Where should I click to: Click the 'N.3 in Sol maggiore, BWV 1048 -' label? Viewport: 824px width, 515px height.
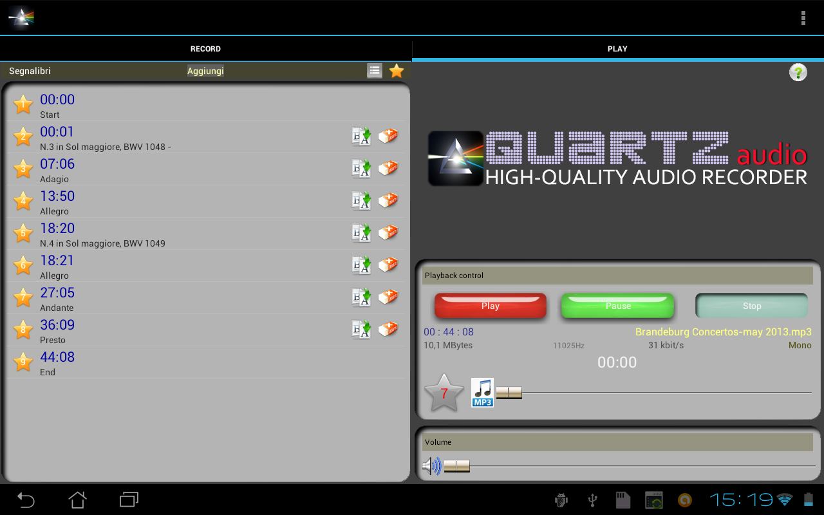tap(105, 147)
